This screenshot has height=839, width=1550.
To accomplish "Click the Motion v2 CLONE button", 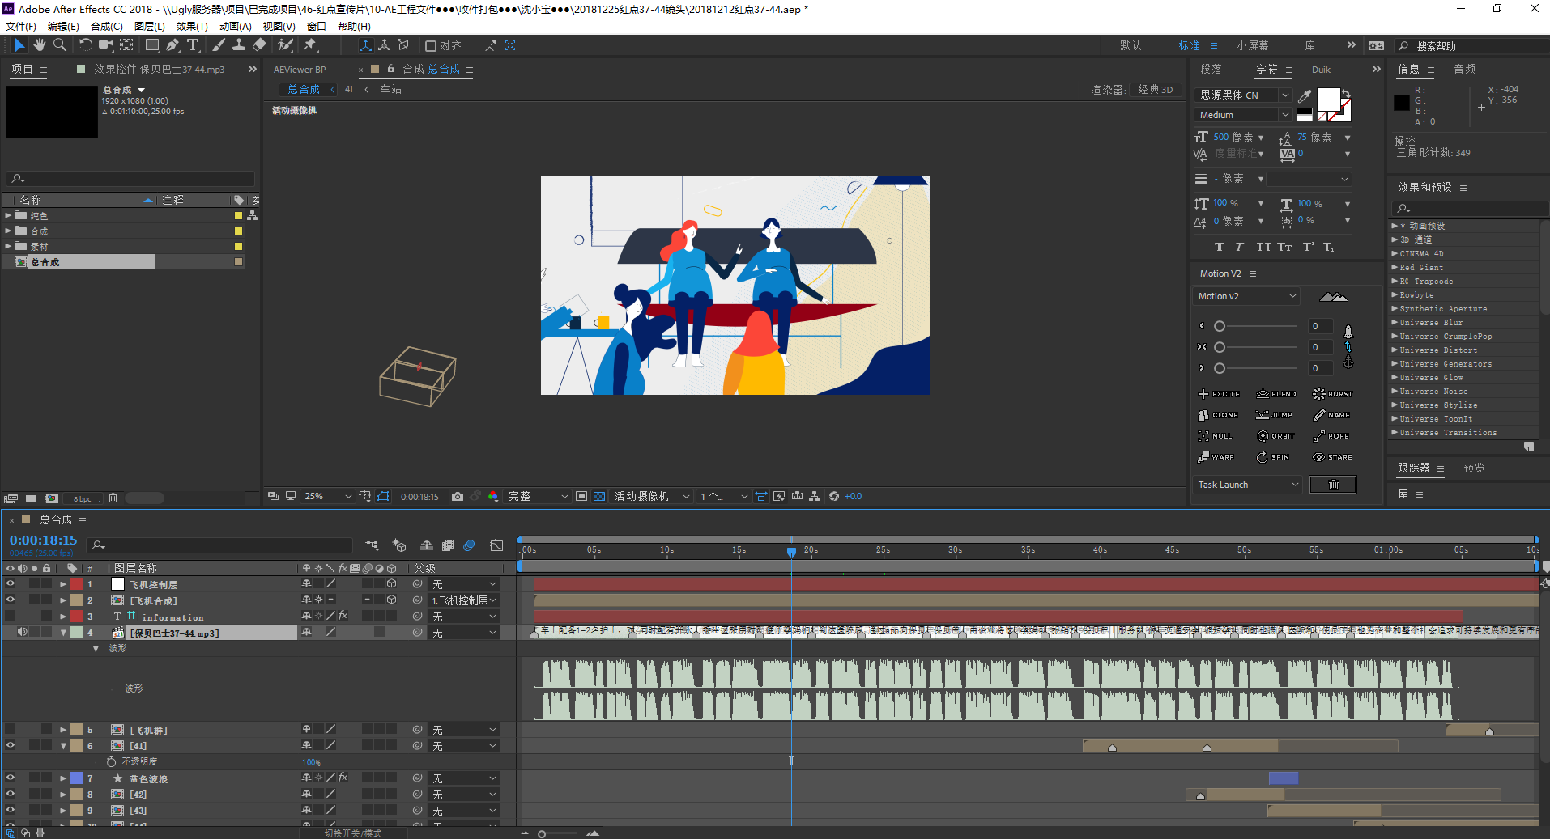I will pos(1218,415).
